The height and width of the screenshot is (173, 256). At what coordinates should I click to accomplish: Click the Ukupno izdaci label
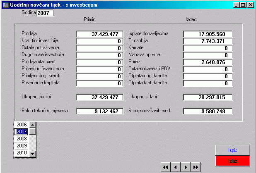click(x=142, y=97)
